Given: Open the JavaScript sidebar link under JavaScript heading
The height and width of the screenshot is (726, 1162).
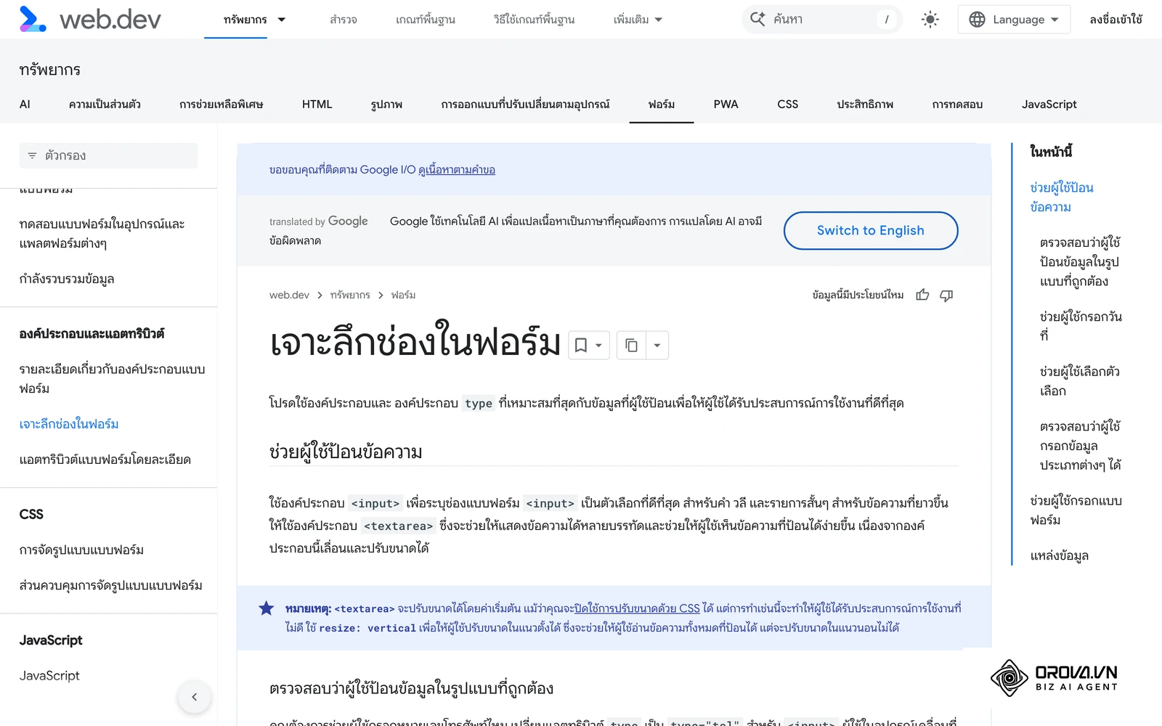Looking at the screenshot, I should [49, 676].
